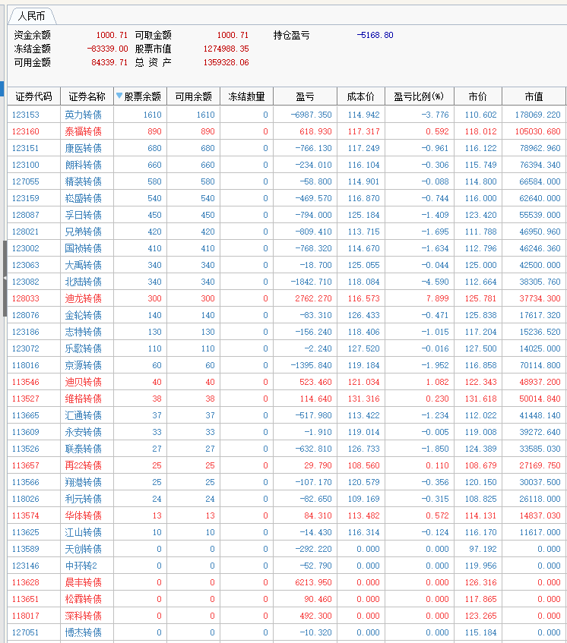Select the 英力转债 holding row
The width and height of the screenshot is (567, 643).
coord(84,115)
